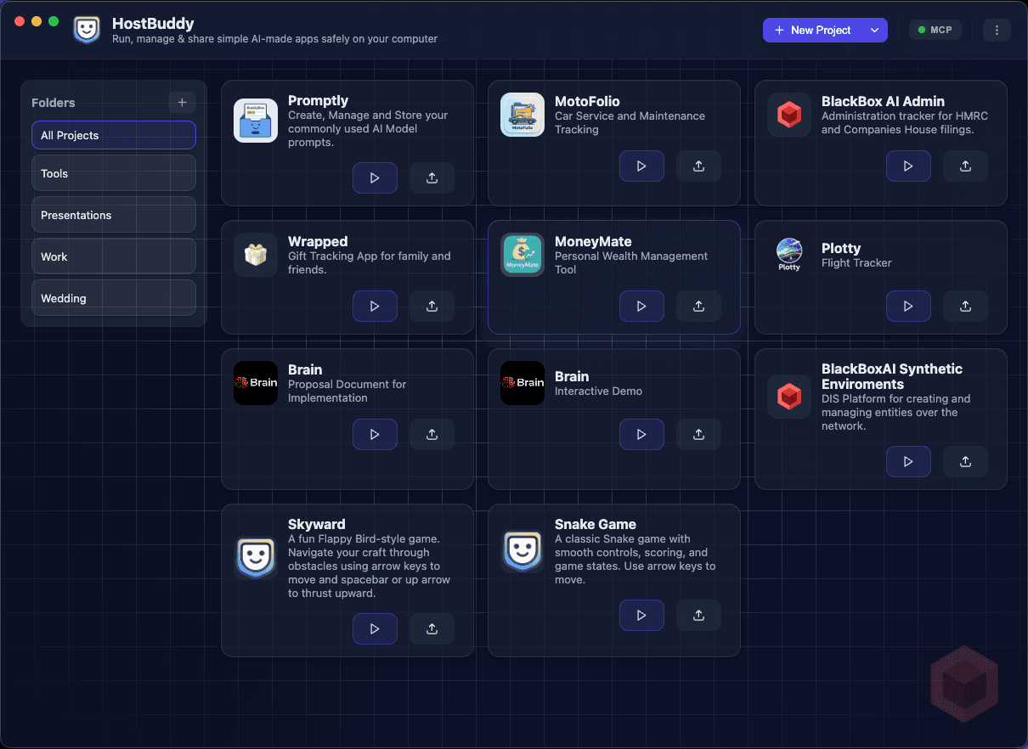
Task: Open the Tools folder
Action: pos(114,173)
